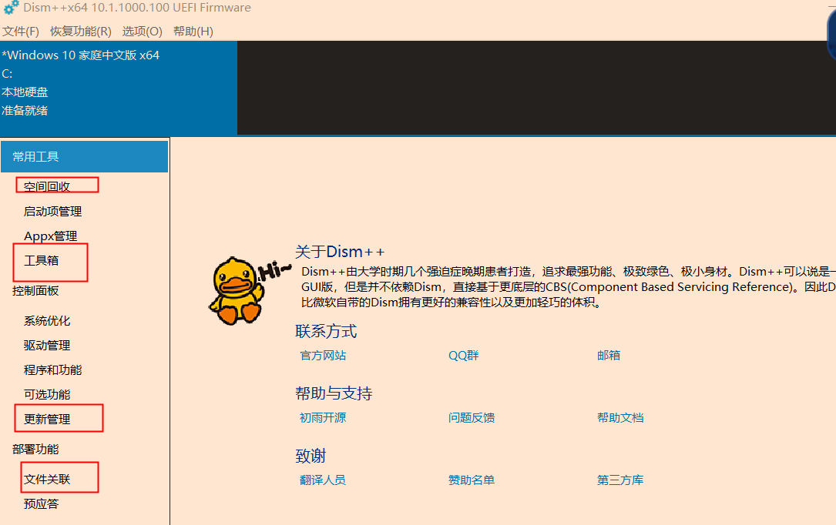Open the QQ群 link

464,355
